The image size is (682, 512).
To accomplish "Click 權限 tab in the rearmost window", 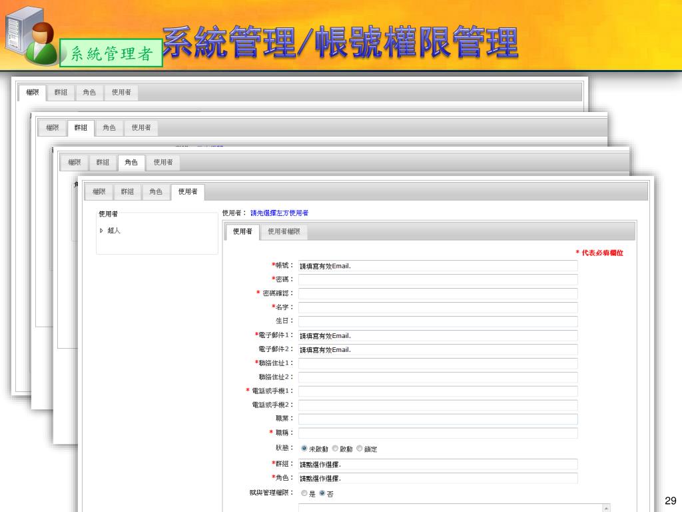I will click(x=32, y=92).
